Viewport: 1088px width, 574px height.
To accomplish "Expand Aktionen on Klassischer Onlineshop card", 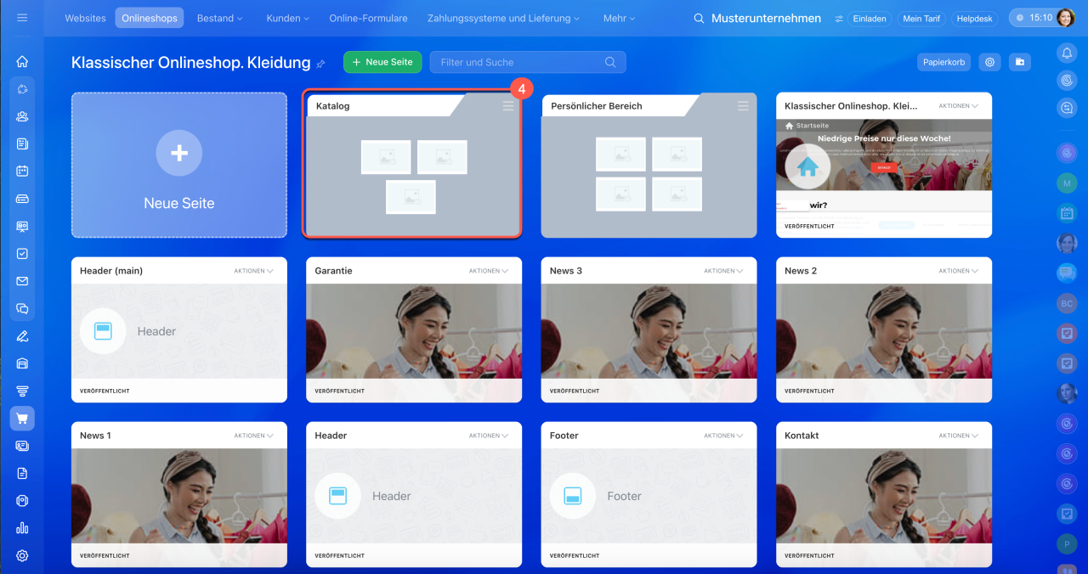I will (959, 106).
